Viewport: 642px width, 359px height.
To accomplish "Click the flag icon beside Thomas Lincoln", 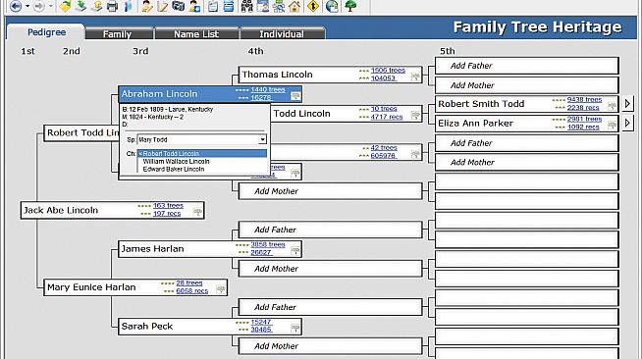I will [415, 77].
